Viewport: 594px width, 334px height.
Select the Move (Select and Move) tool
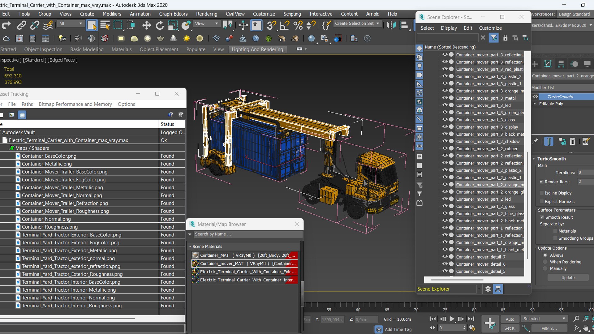coord(146,25)
